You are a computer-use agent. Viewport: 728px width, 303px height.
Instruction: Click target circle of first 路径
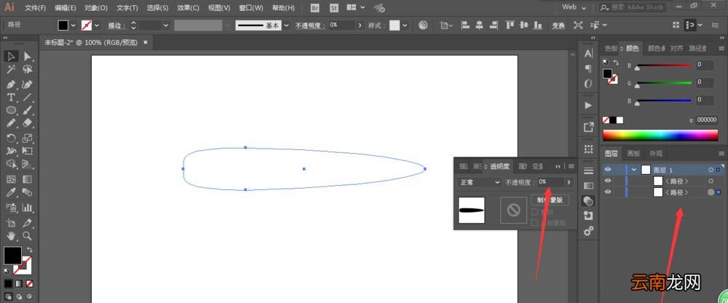coord(711,181)
